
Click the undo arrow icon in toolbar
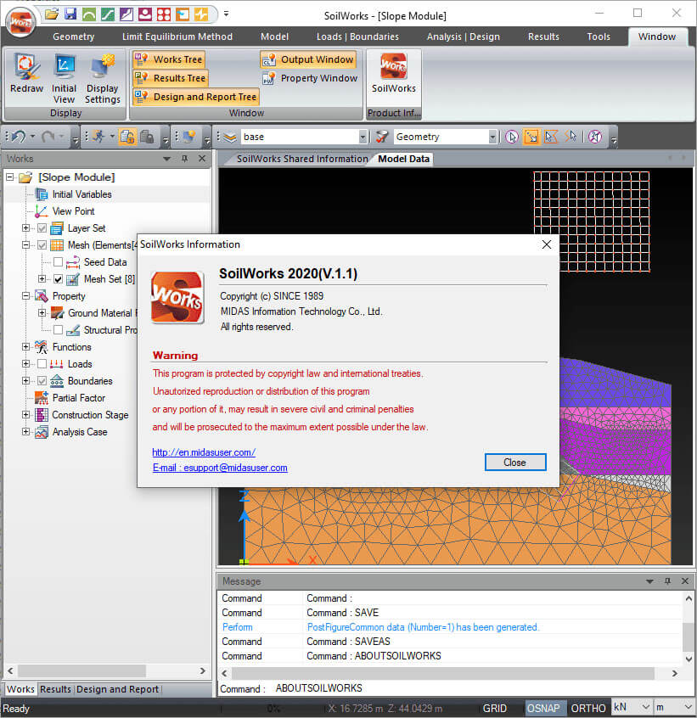click(16, 137)
